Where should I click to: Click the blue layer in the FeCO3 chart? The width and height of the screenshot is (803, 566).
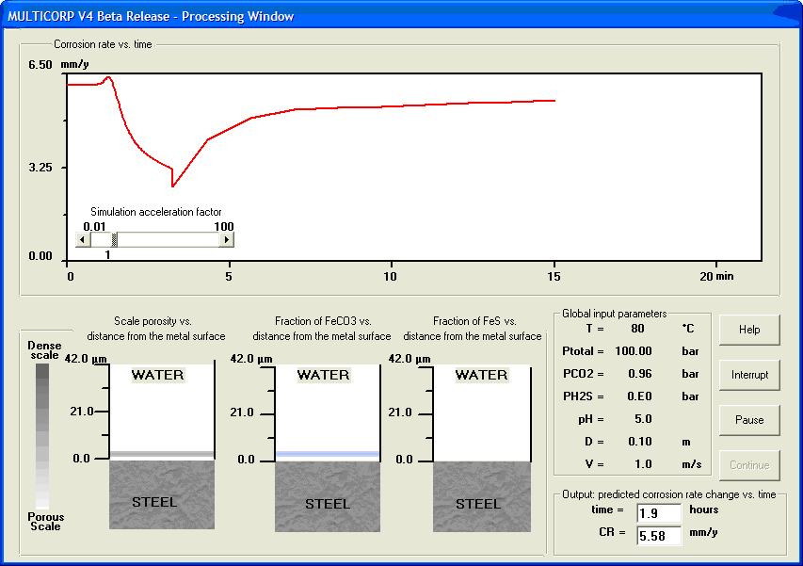tap(328, 455)
